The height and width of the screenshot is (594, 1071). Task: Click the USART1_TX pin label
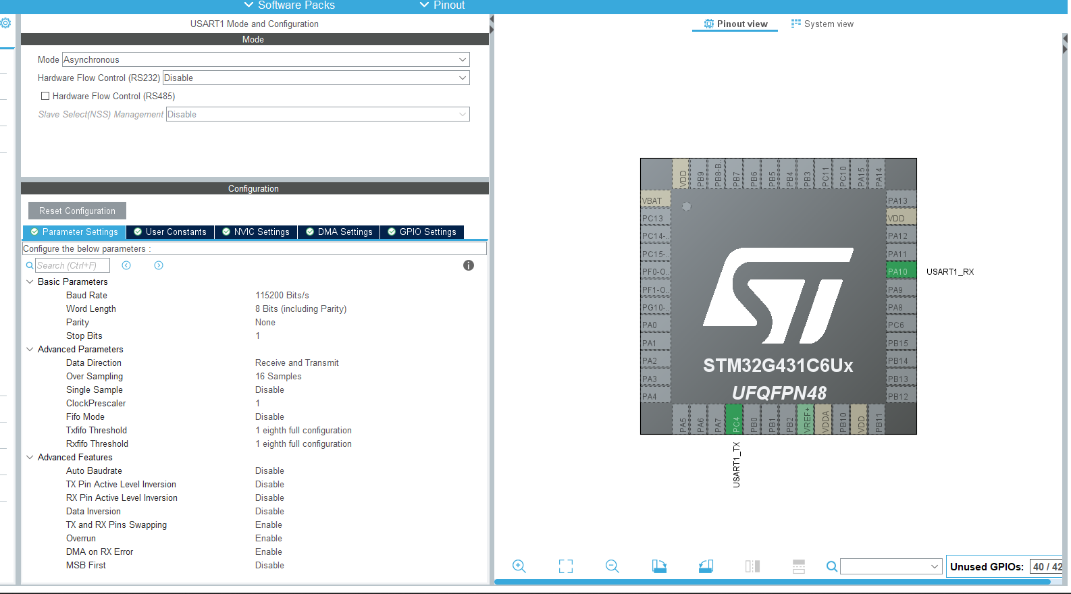coord(737,464)
